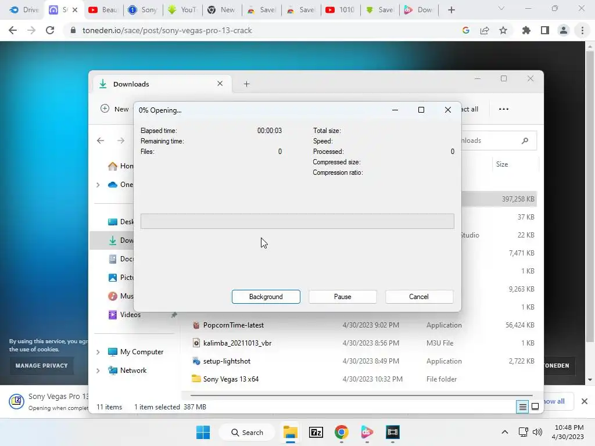Image resolution: width=595 pixels, height=446 pixels.
Task: Open a new Chrome tab
Action: 451,10
